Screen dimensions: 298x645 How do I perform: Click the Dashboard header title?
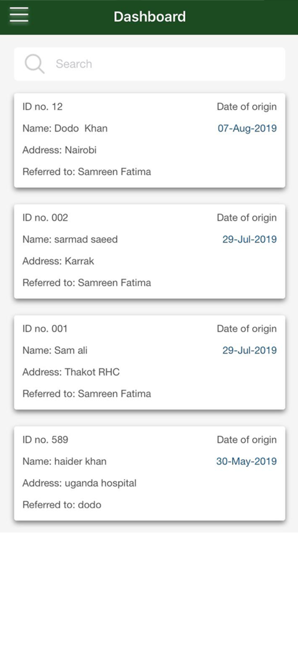coord(150,17)
